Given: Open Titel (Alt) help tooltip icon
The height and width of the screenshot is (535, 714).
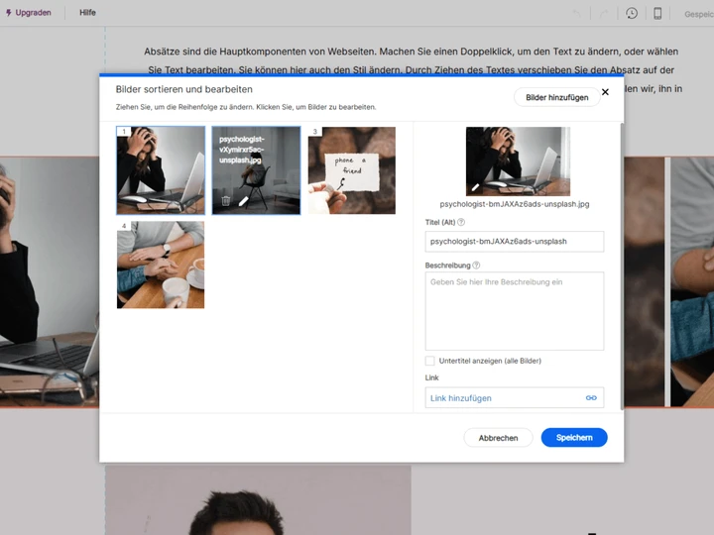Looking at the screenshot, I should pyautogui.click(x=461, y=223).
